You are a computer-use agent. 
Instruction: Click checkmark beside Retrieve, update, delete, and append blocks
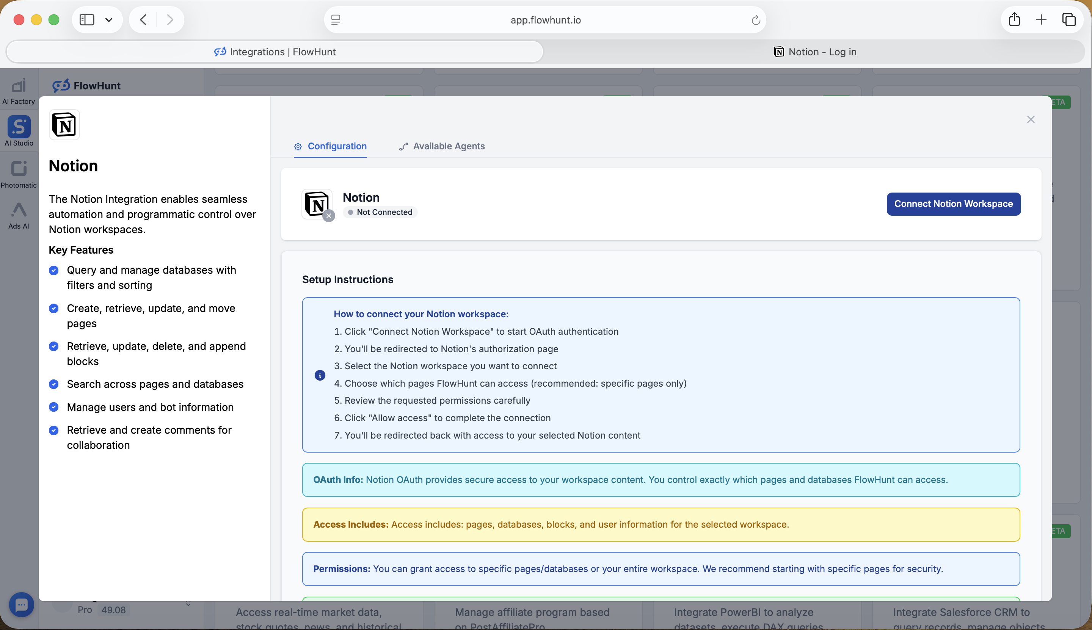(x=54, y=346)
